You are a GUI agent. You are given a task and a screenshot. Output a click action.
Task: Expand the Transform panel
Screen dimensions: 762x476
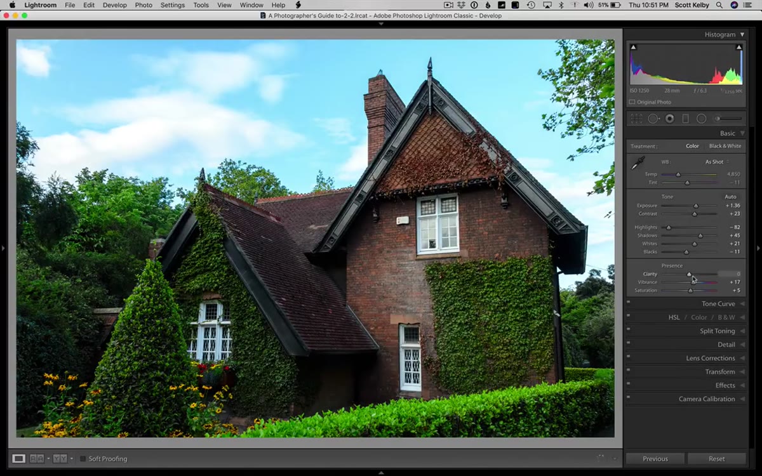click(x=742, y=372)
